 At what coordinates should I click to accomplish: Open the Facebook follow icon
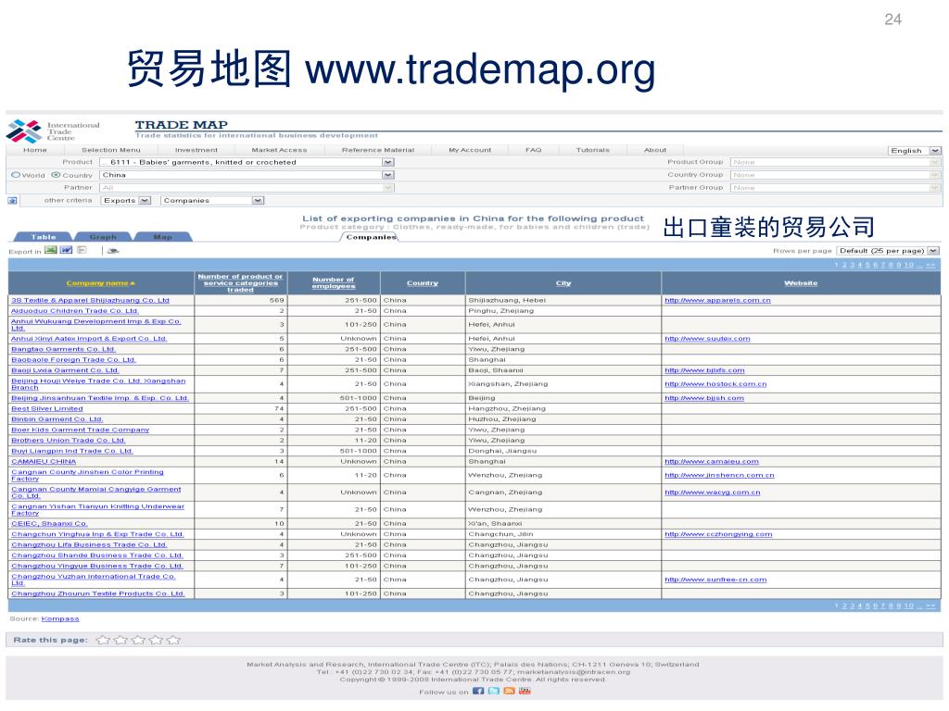pyautogui.click(x=478, y=691)
